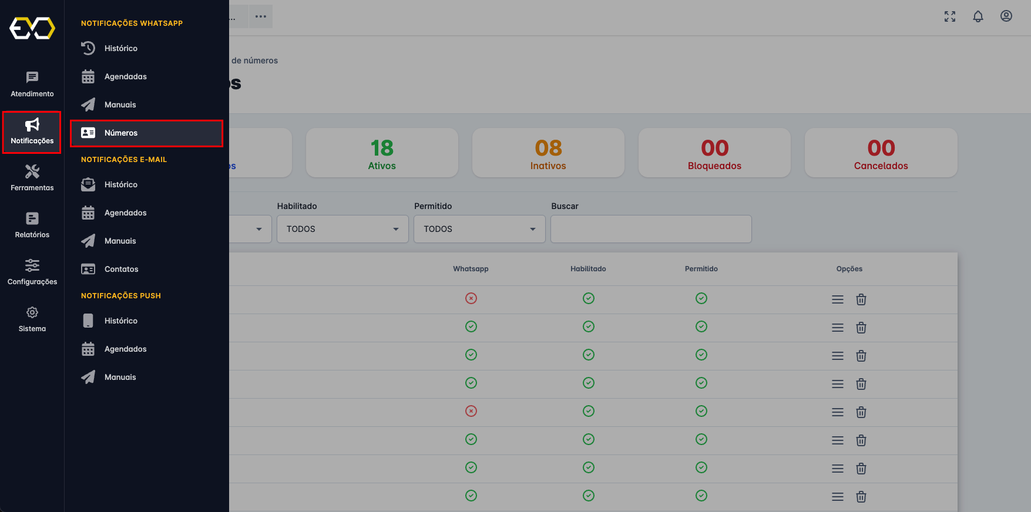The image size is (1031, 512).
Task: Open the three-dots overflow menu at top
Action: (261, 16)
